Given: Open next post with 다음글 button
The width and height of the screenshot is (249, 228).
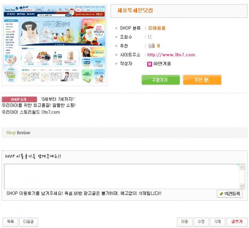Looking at the screenshot, I should click(29, 222).
